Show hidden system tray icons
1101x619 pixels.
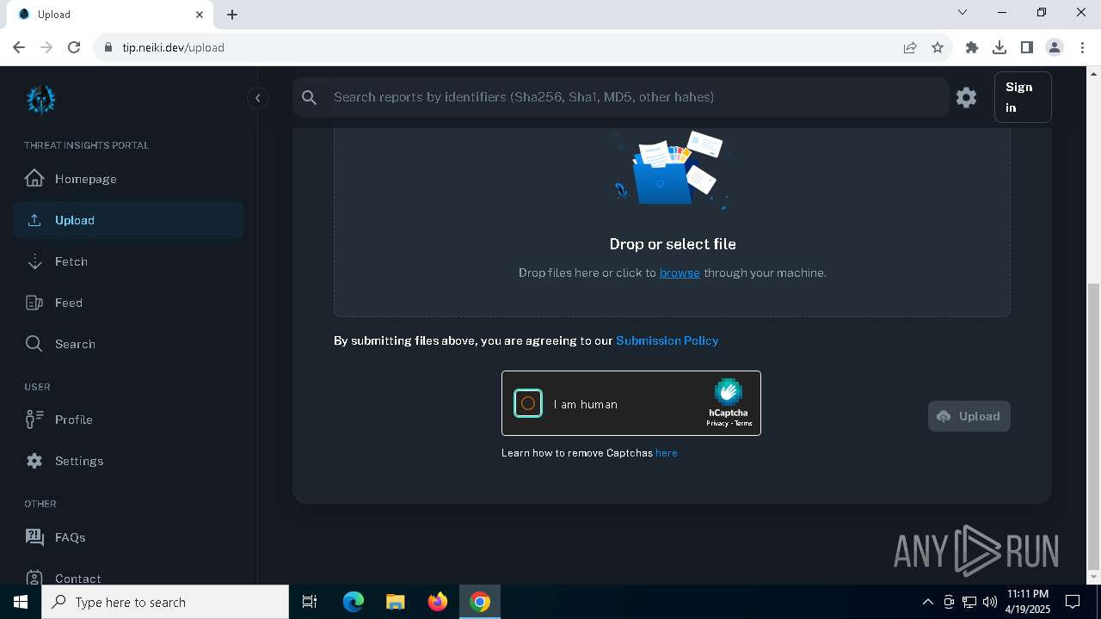pos(927,602)
